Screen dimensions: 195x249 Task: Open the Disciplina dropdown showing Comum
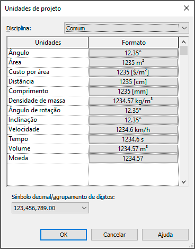click(127, 28)
